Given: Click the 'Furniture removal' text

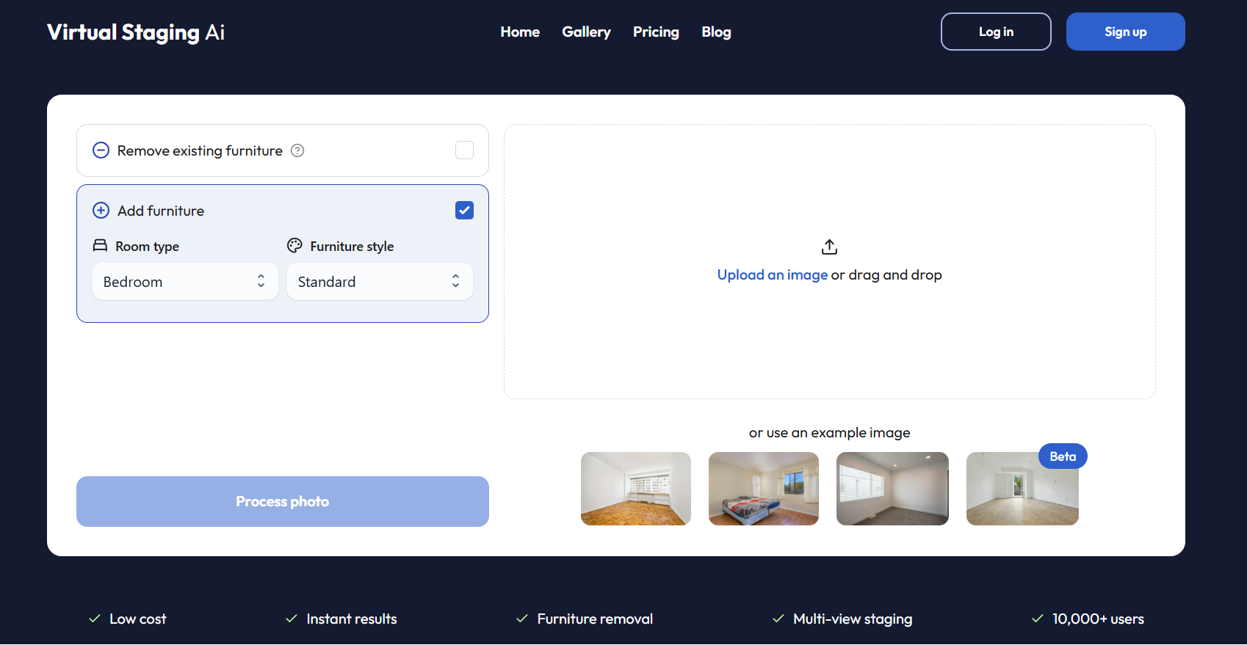Looking at the screenshot, I should tap(595, 619).
